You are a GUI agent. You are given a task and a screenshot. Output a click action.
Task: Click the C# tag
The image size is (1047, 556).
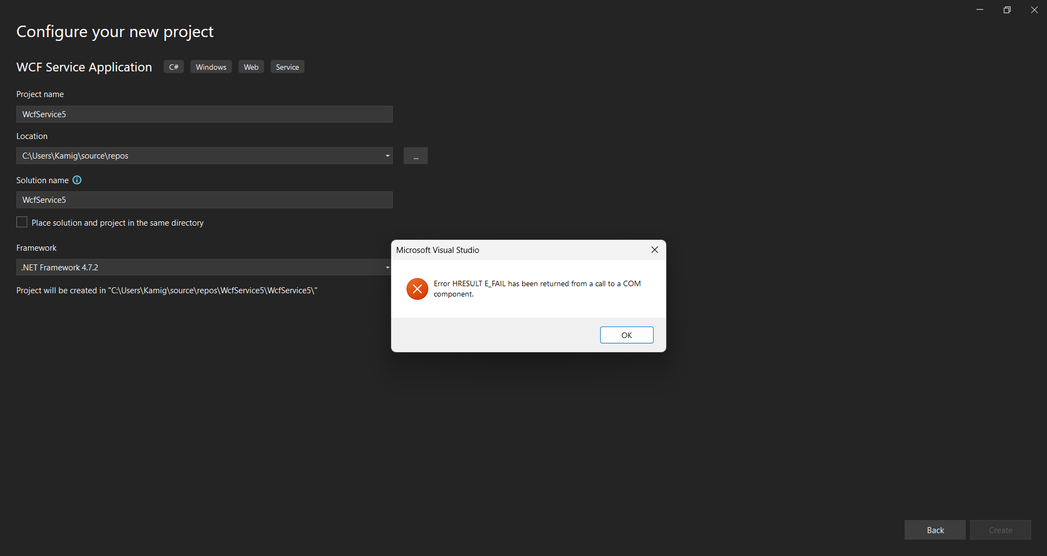tap(173, 67)
